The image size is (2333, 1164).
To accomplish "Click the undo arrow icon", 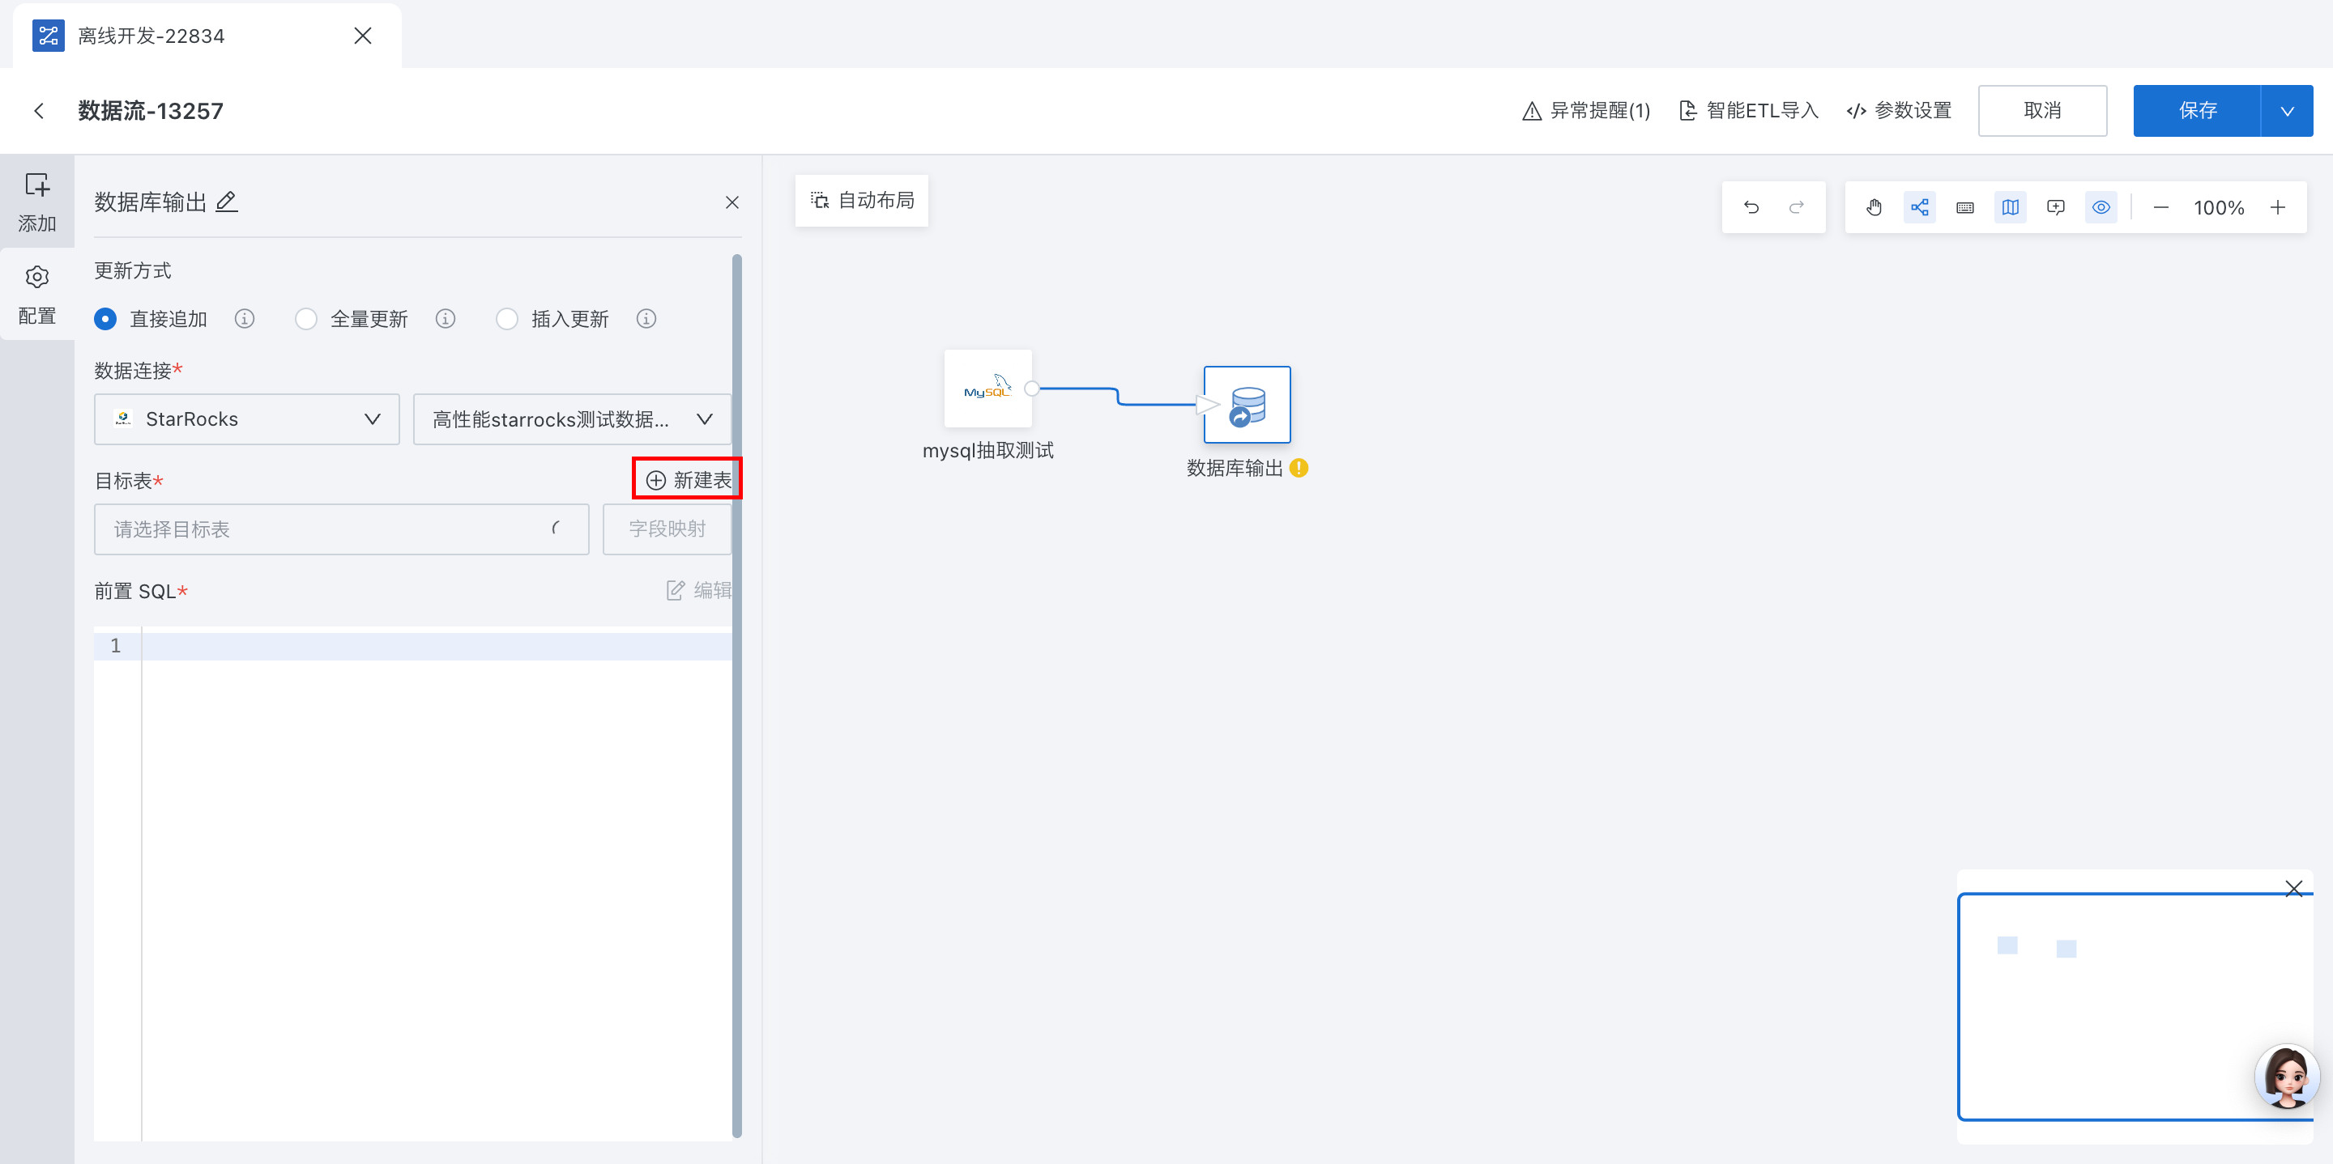I will click(1751, 207).
